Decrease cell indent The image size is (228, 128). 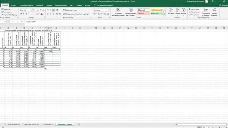tap(57, 14)
